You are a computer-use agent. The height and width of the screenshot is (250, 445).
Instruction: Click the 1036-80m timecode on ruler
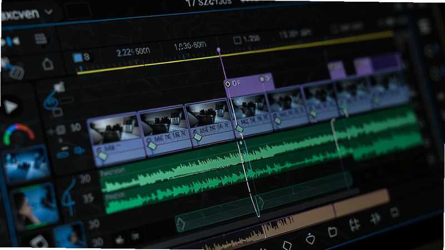pos(190,46)
